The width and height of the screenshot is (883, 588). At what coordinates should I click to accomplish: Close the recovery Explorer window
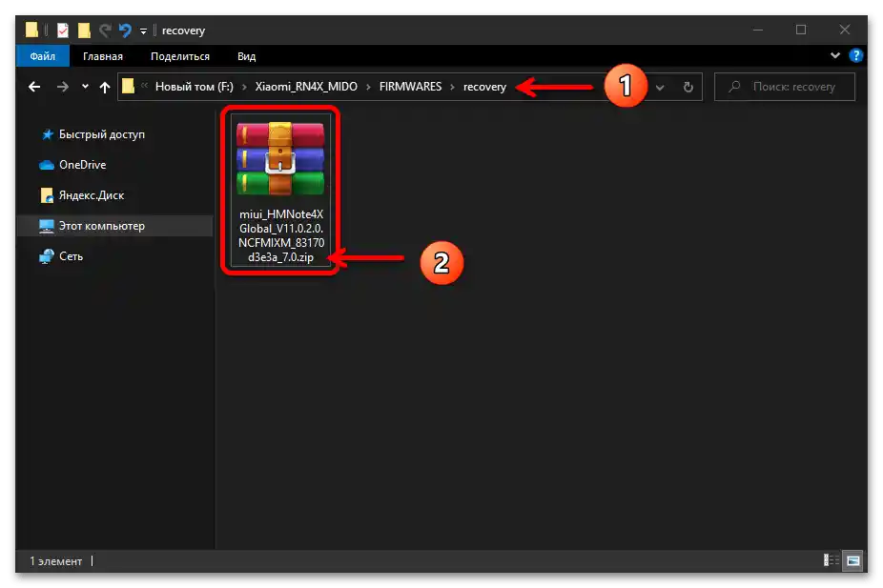pyautogui.click(x=844, y=30)
